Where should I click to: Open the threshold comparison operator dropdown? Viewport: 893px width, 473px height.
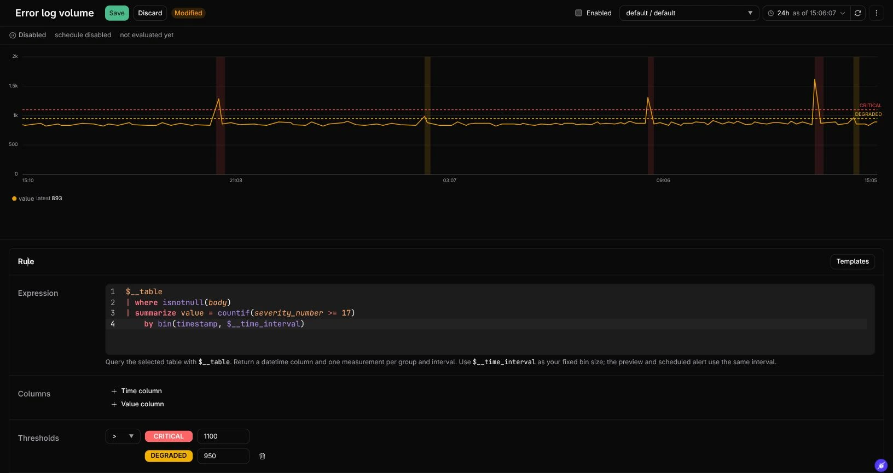pyautogui.click(x=123, y=436)
